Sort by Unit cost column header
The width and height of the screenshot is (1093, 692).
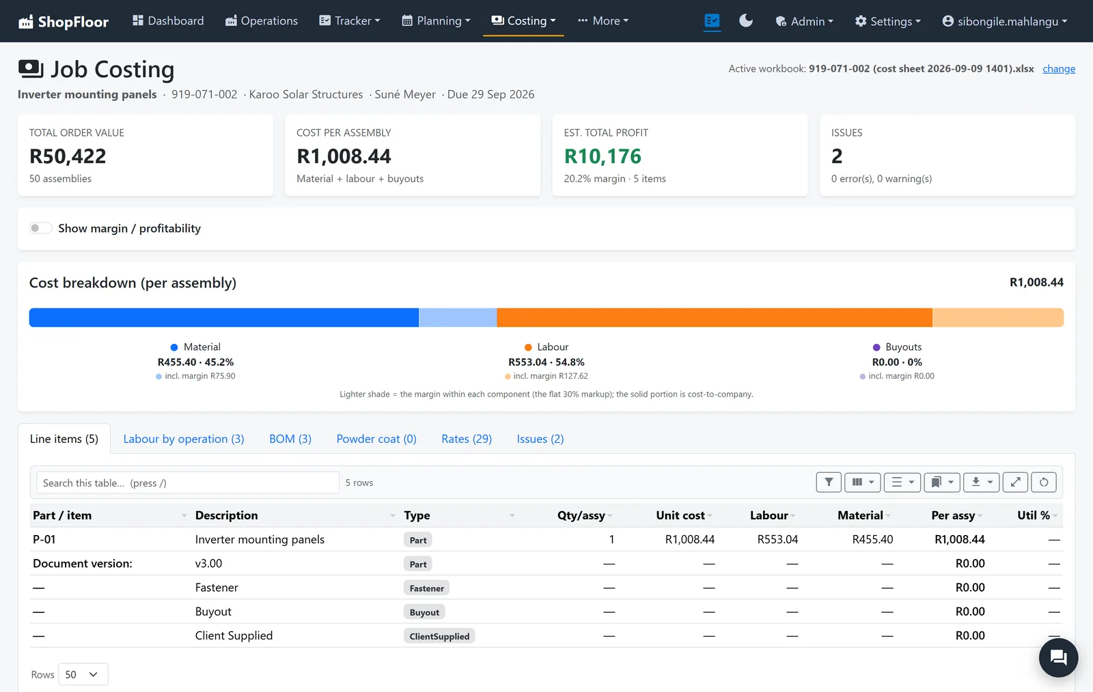click(x=680, y=515)
